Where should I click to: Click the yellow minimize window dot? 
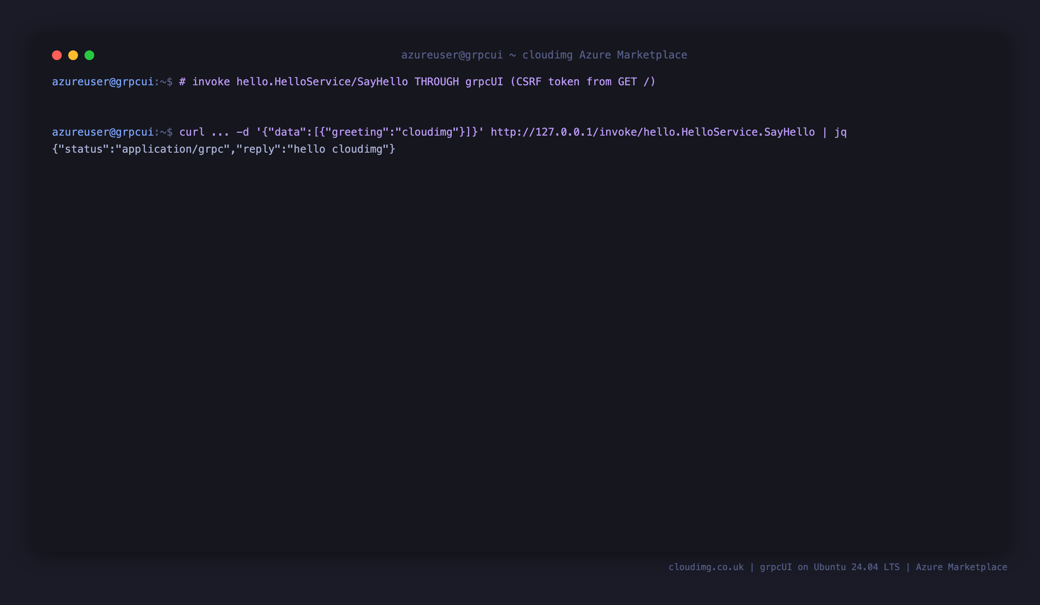pyautogui.click(x=73, y=55)
